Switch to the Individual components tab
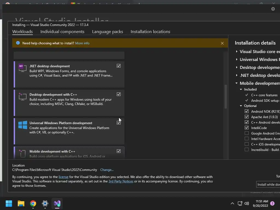The height and width of the screenshot is (210, 280). pos(62,32)
